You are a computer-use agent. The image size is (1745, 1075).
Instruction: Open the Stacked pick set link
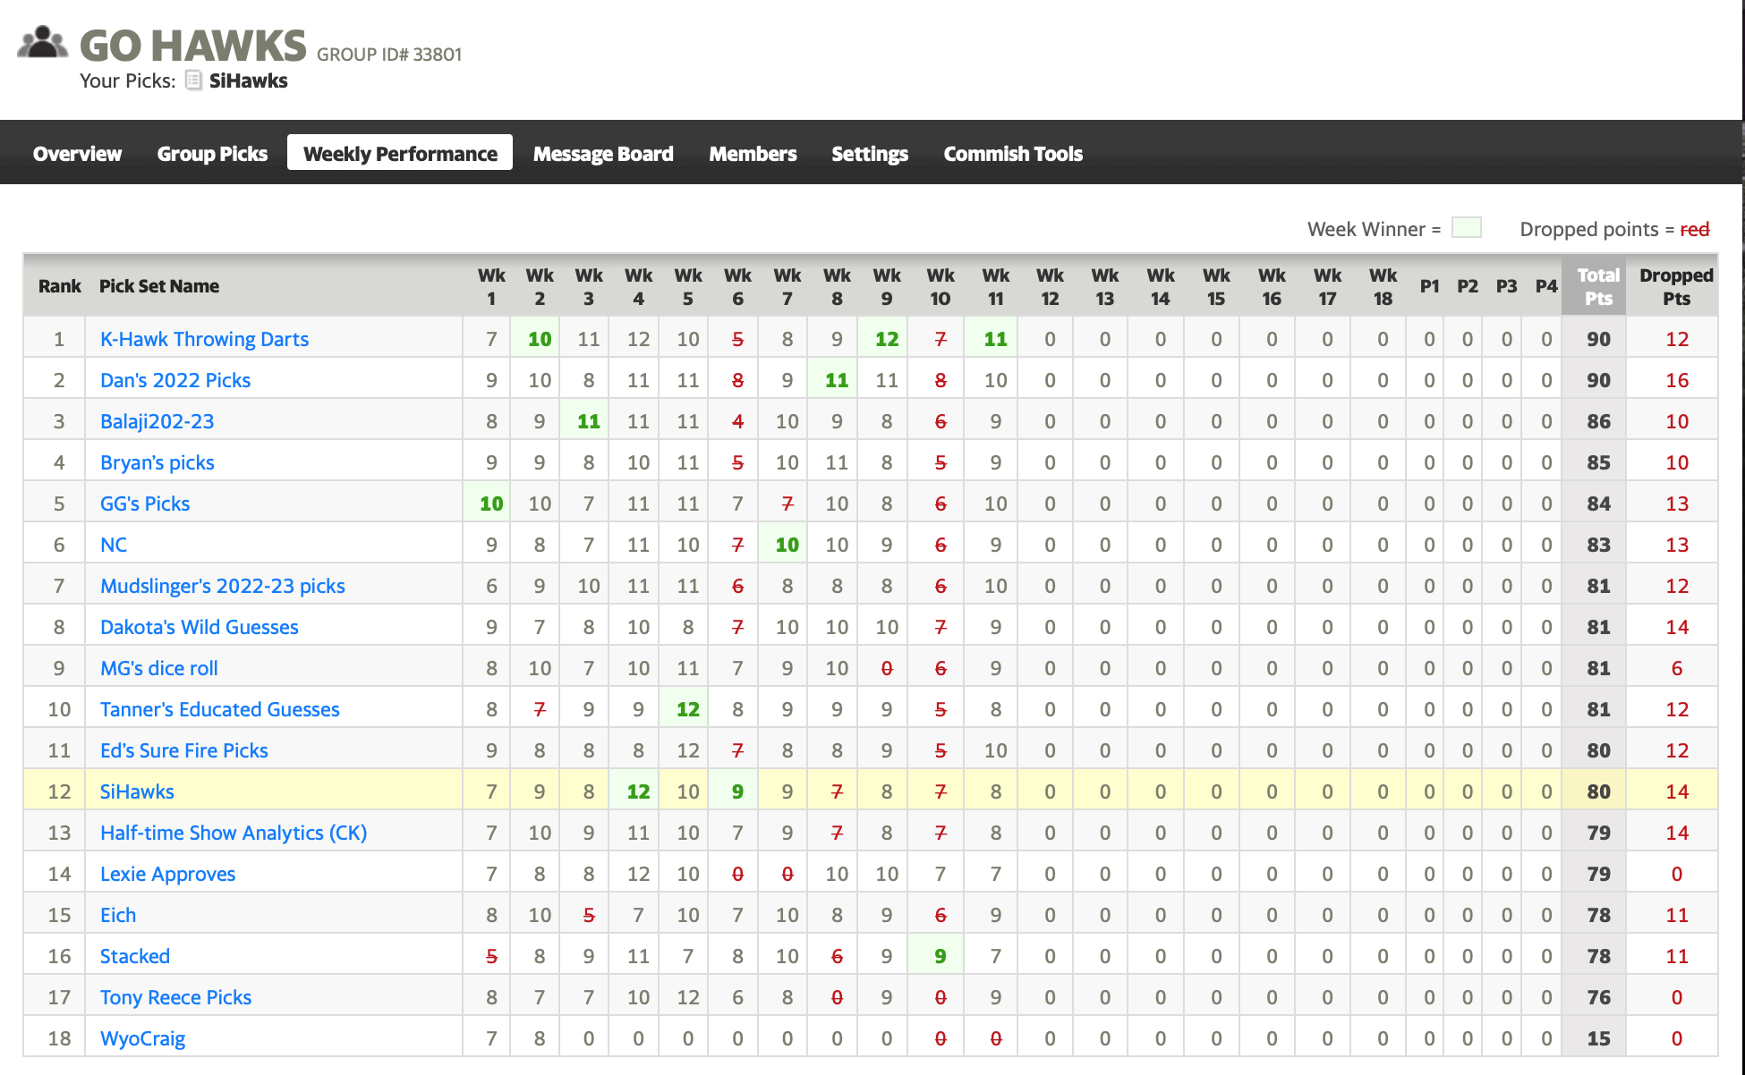(135, 956)
